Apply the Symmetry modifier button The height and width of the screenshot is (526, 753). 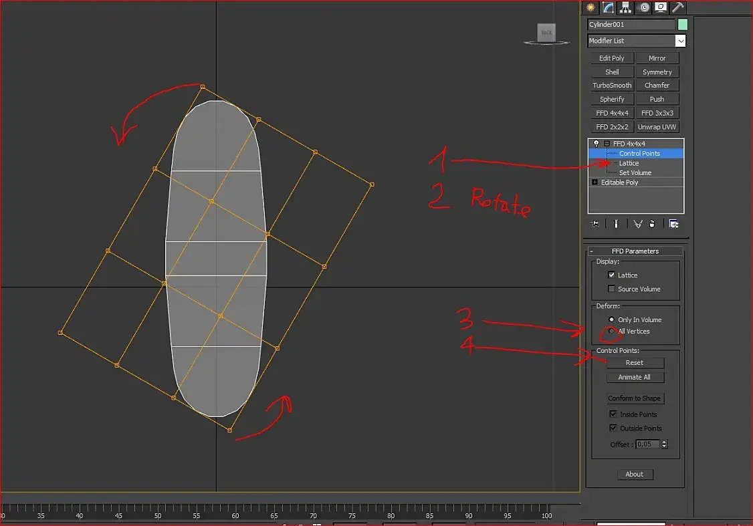point(657,72)
